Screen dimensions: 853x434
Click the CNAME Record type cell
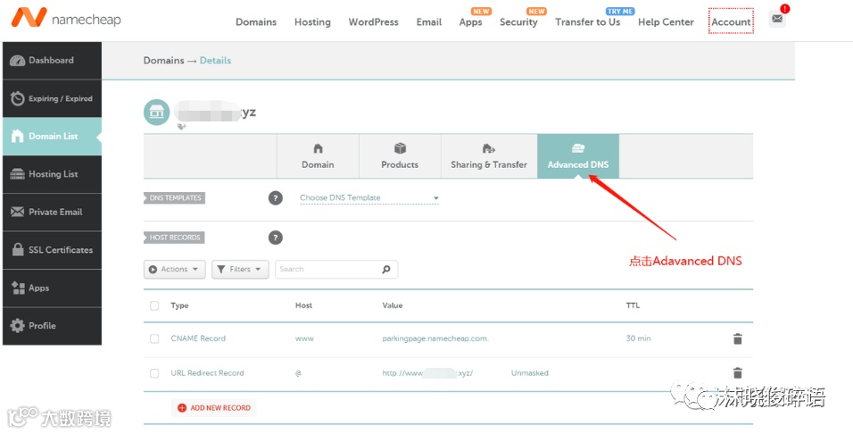(198, 338)
